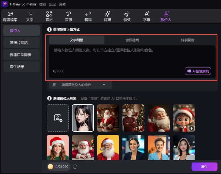The height and width of the screenshot is (174, 221).
Task: Open the 設定 menu
Action: click(x=52, y=4)
